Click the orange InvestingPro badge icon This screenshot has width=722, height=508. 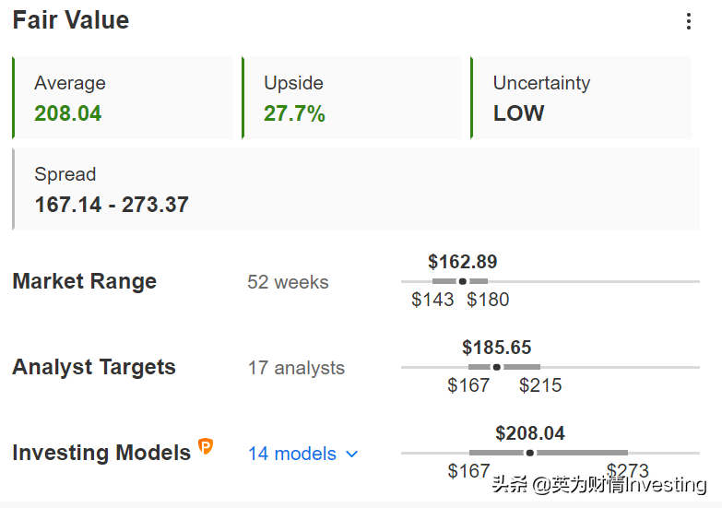click(x=206, y=446)
